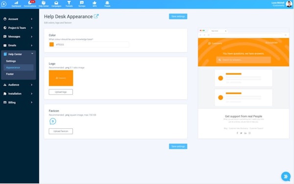Click the color hex code input field
The width and height of the screenshot is (294, 184).
[92, 45]
